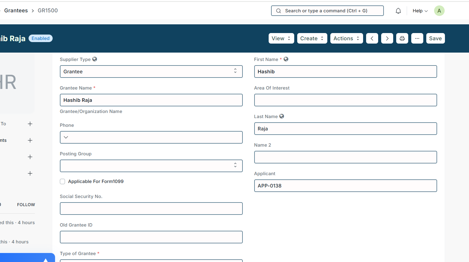Click the user avatar icon A

coord(439,11)
